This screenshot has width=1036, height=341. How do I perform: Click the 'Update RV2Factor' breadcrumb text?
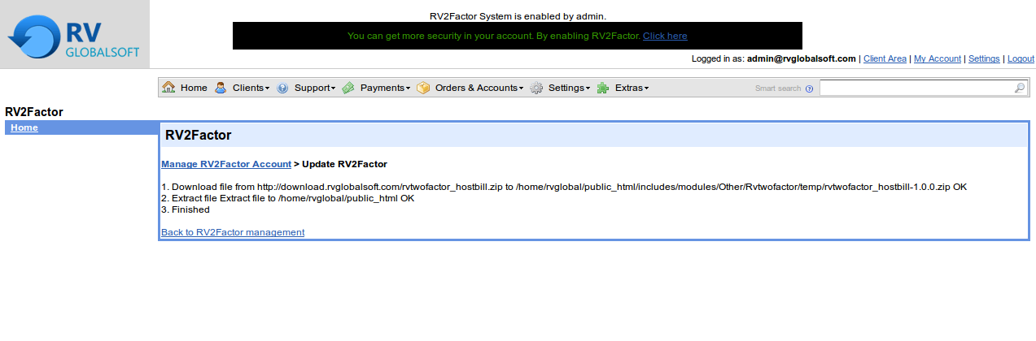tap(344, 164)
